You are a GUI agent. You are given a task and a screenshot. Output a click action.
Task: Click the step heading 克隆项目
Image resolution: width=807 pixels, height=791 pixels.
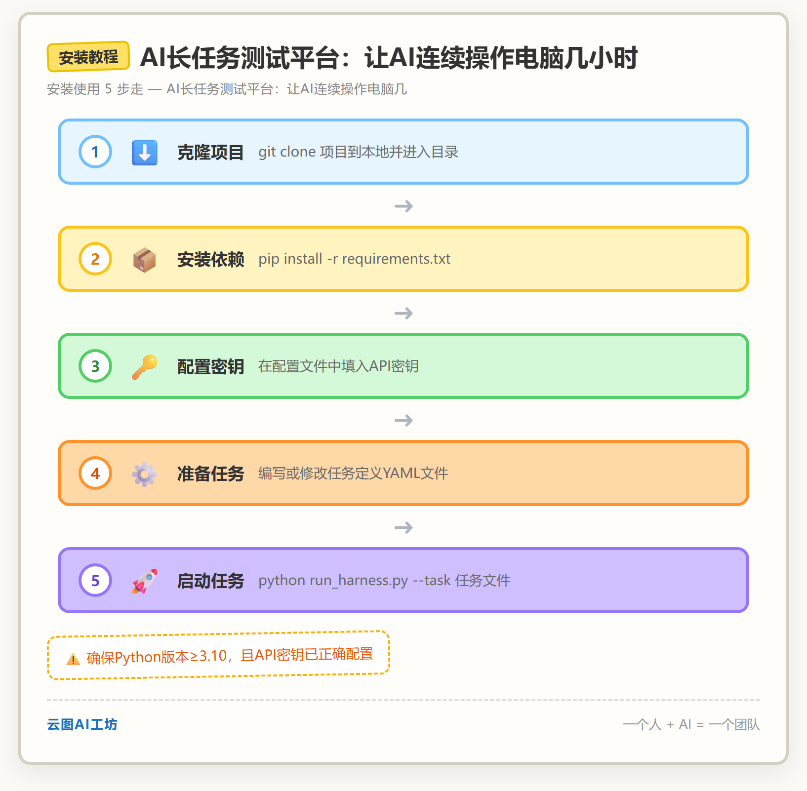pyautogui.click(x=210, y=152)
